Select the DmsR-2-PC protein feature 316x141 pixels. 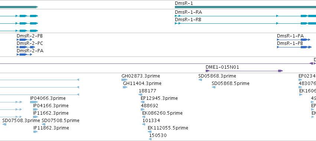pyautogui.click(x=26, y=47)
